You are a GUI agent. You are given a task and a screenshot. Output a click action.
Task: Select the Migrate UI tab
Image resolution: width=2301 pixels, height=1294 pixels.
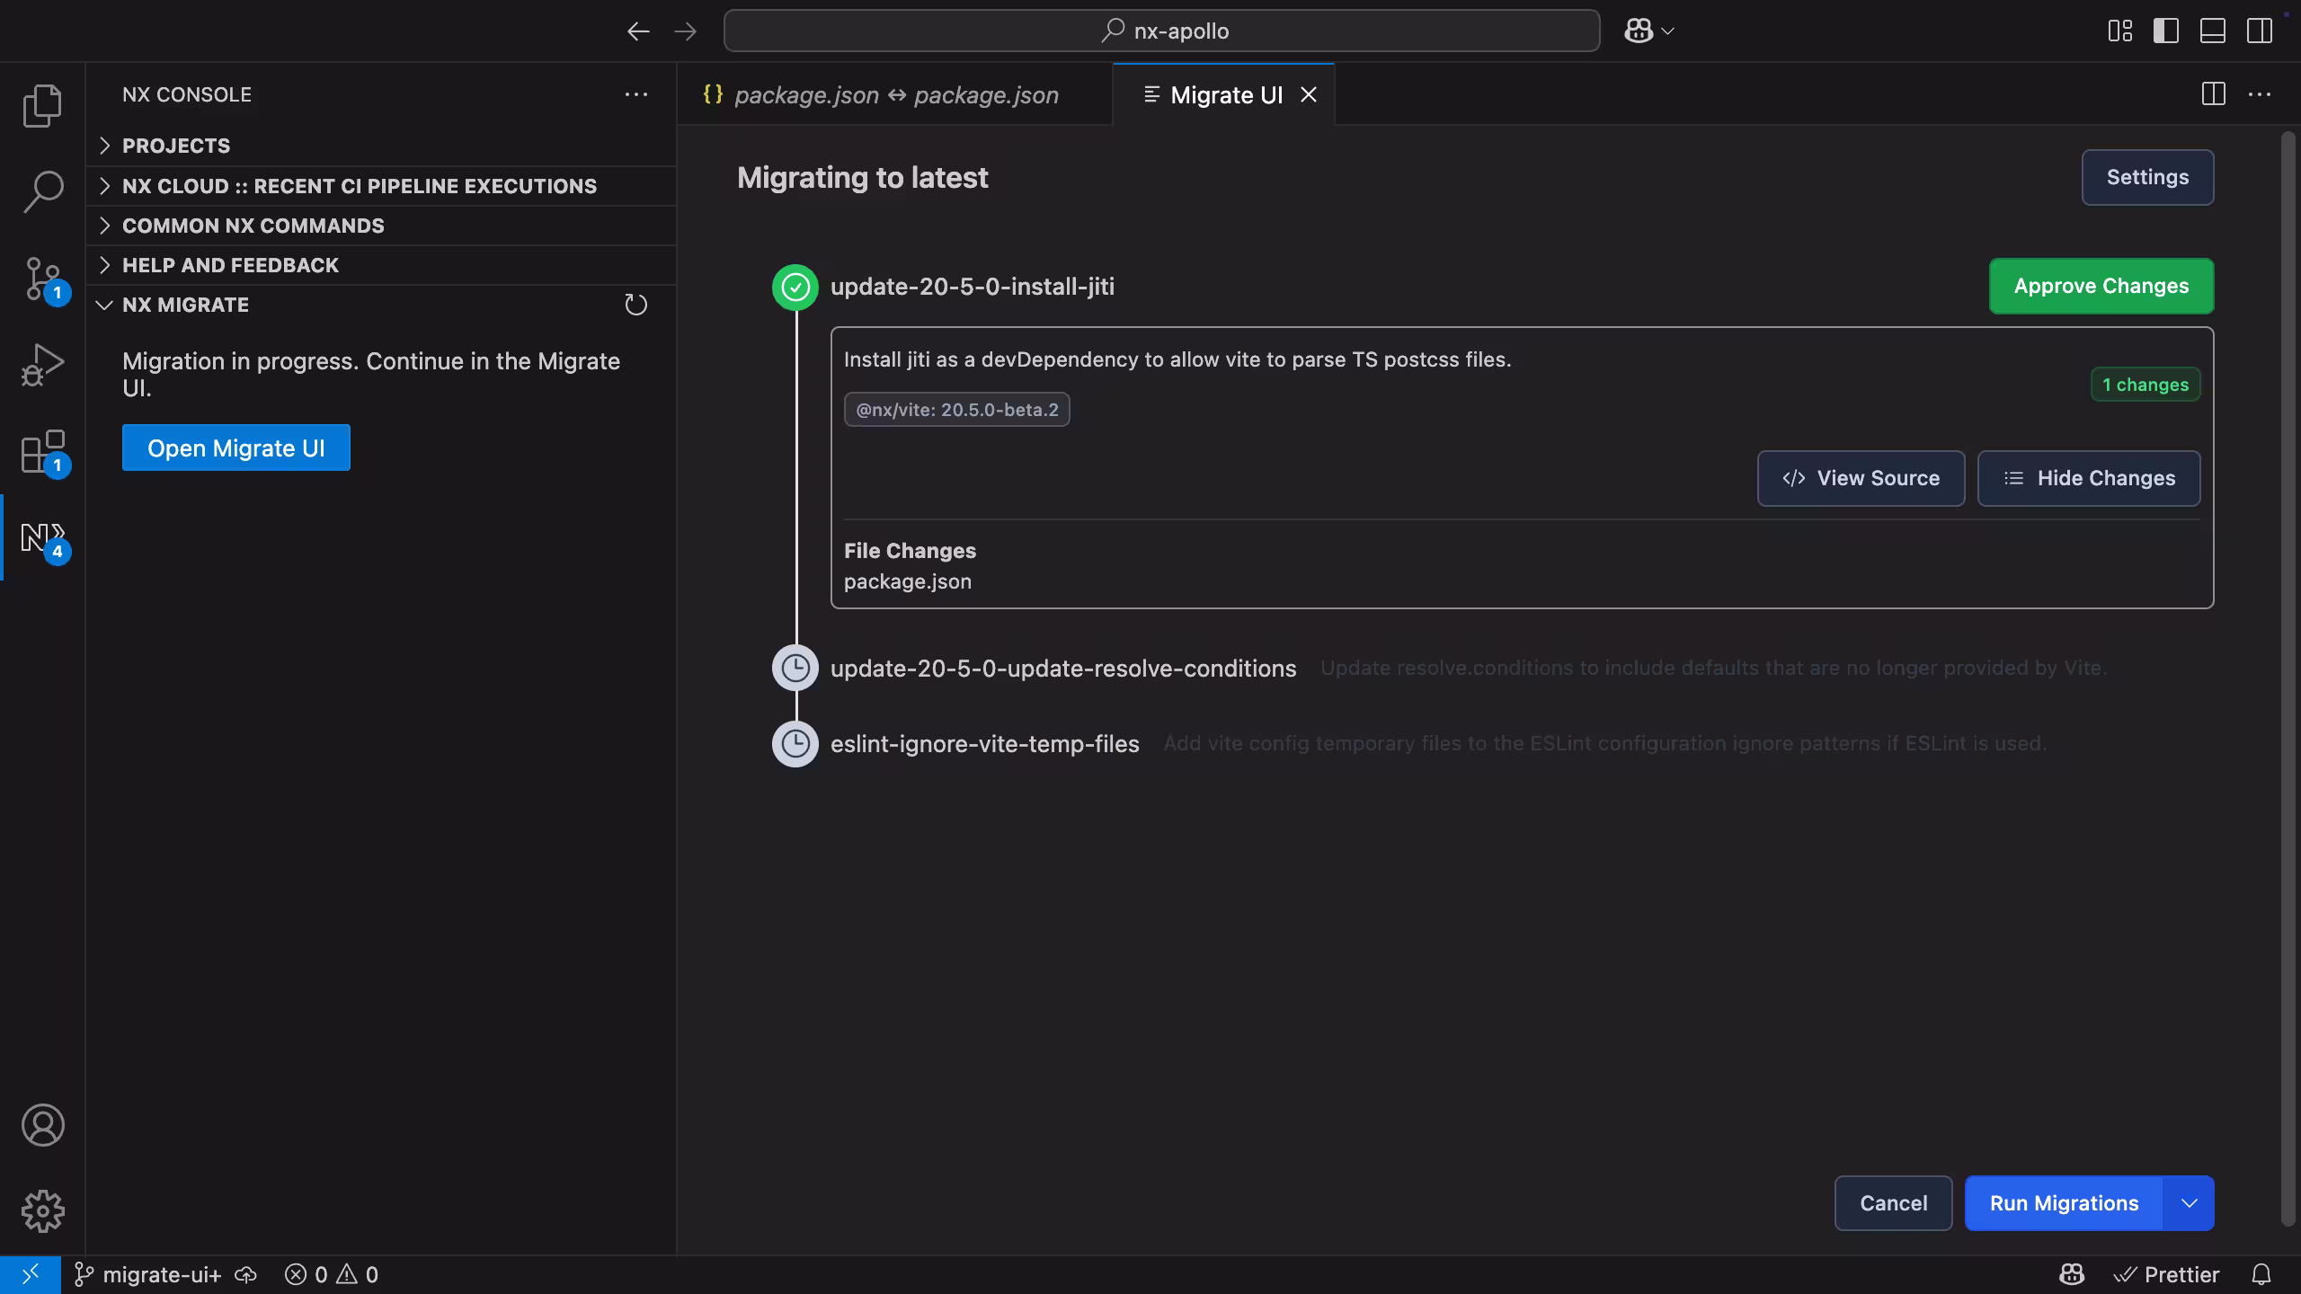coord(1226,94)
